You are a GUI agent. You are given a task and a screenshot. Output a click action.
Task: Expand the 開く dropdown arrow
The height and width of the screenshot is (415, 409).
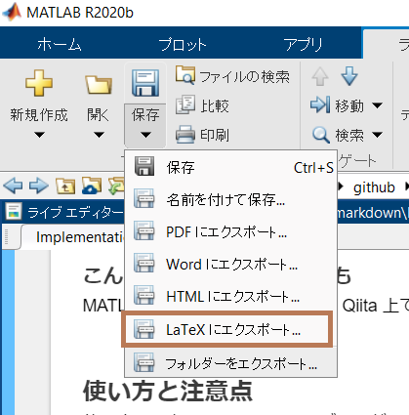click(99, 135)
